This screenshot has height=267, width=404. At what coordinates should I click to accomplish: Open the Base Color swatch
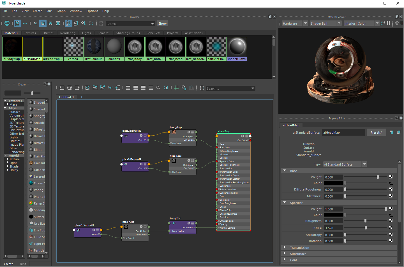333,183
